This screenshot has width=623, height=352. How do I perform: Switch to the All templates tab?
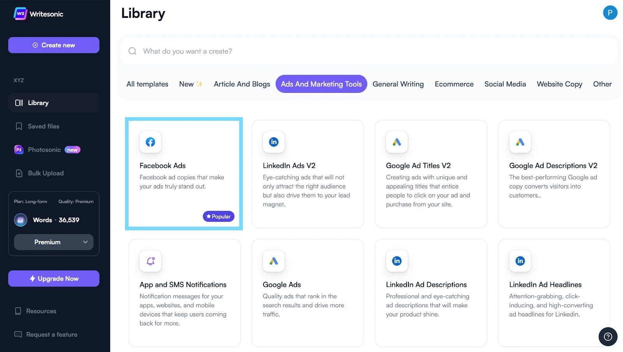tap(147, 84)
